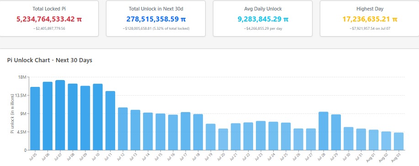Click the Aug 01 bar
Image resolution: width=419 pixels, height=166 pixels.
tap(374, 140)
